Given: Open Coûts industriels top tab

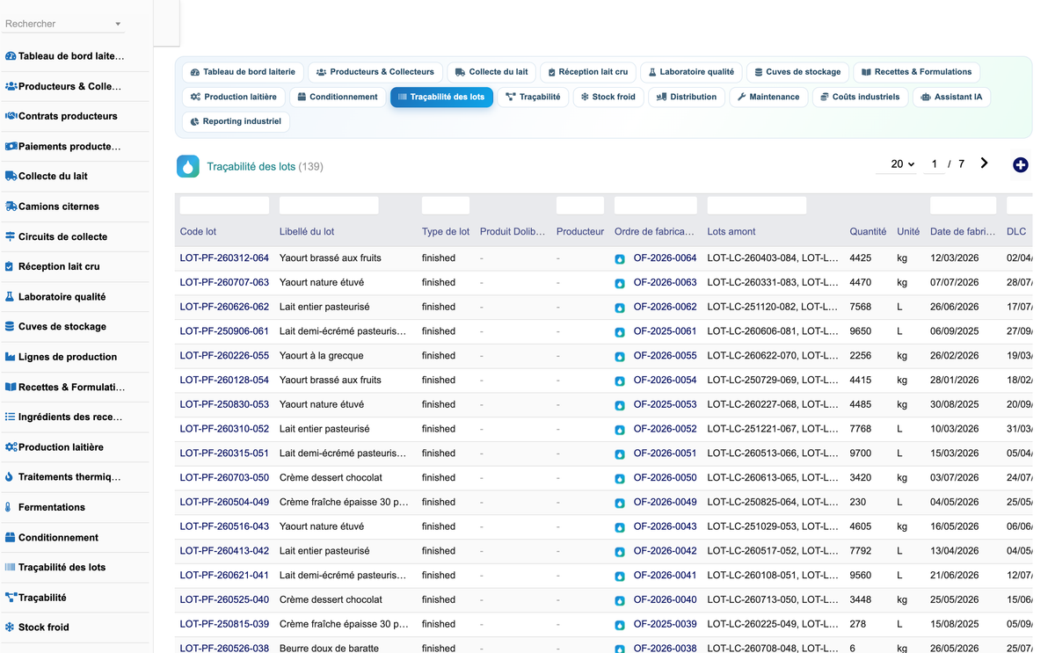Looking at the screenshot, I should [x=860, y=97].
